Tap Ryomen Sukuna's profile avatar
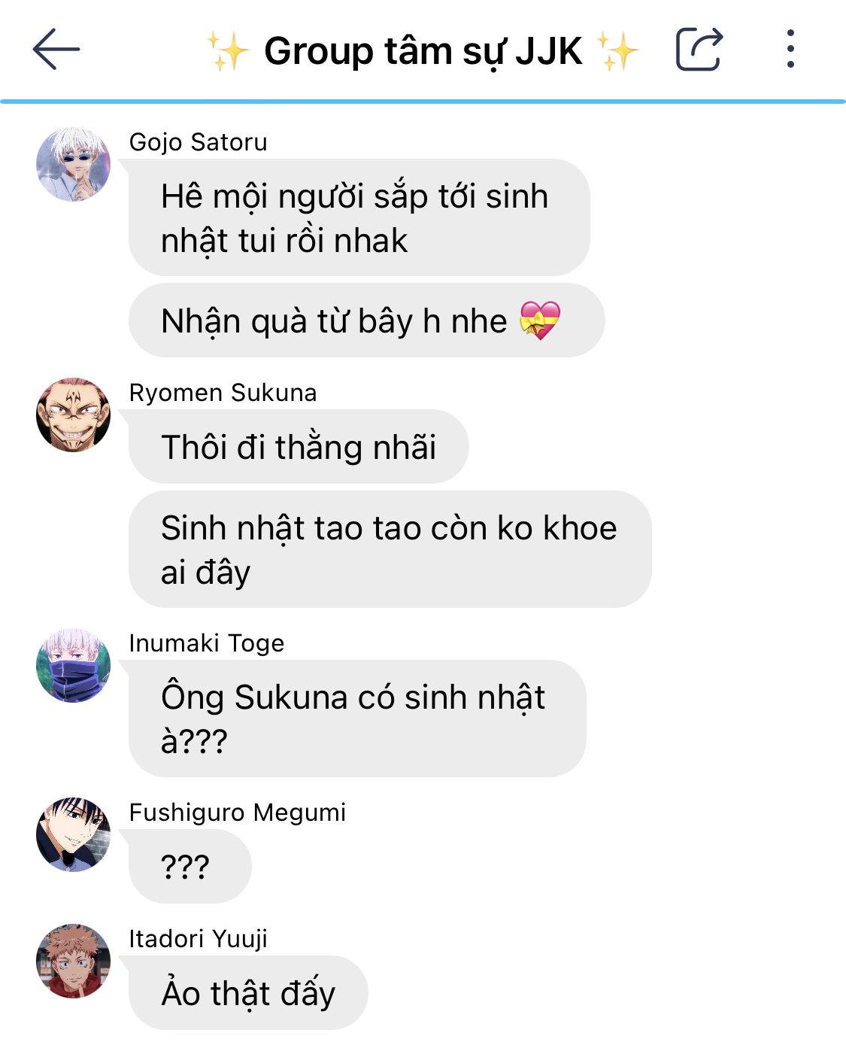 pyautogui.click(x=74, y=415)
